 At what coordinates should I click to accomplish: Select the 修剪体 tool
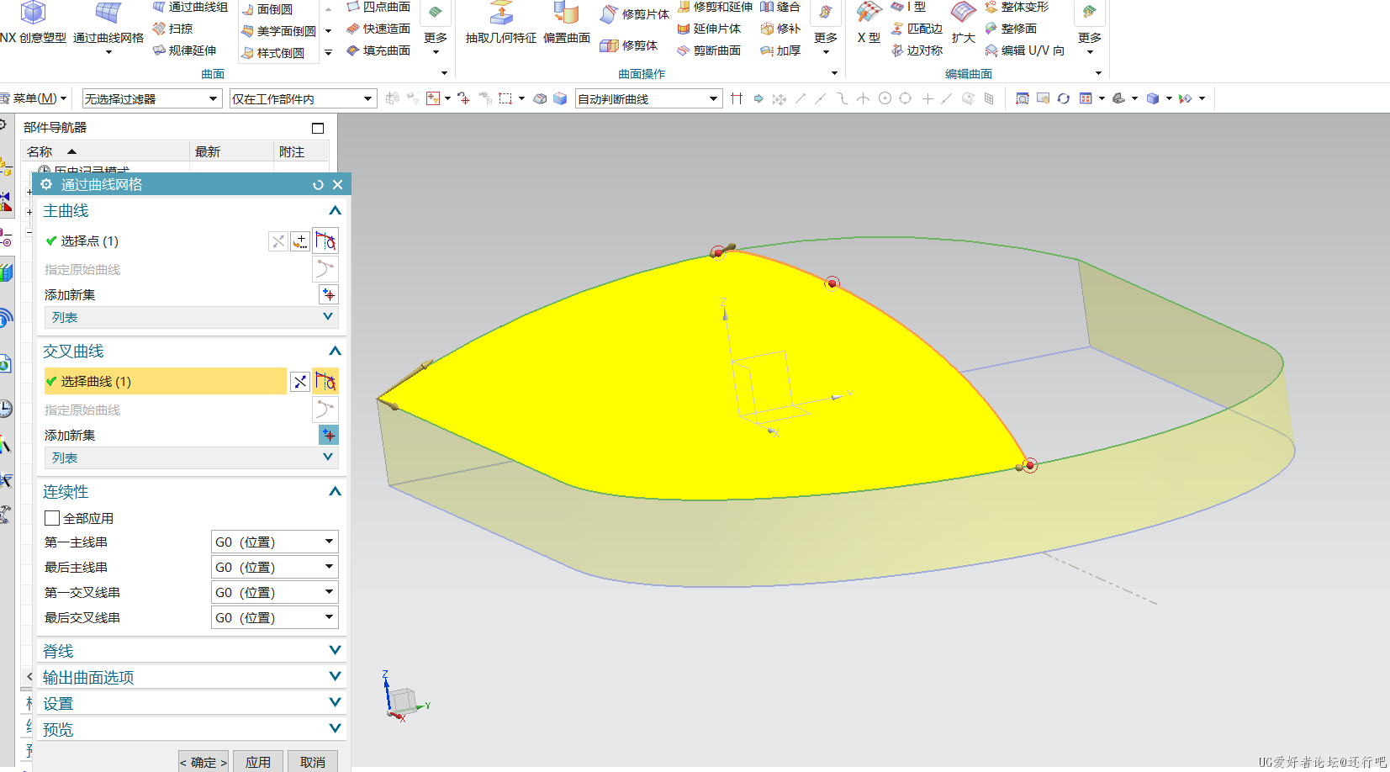coord(629,45)
